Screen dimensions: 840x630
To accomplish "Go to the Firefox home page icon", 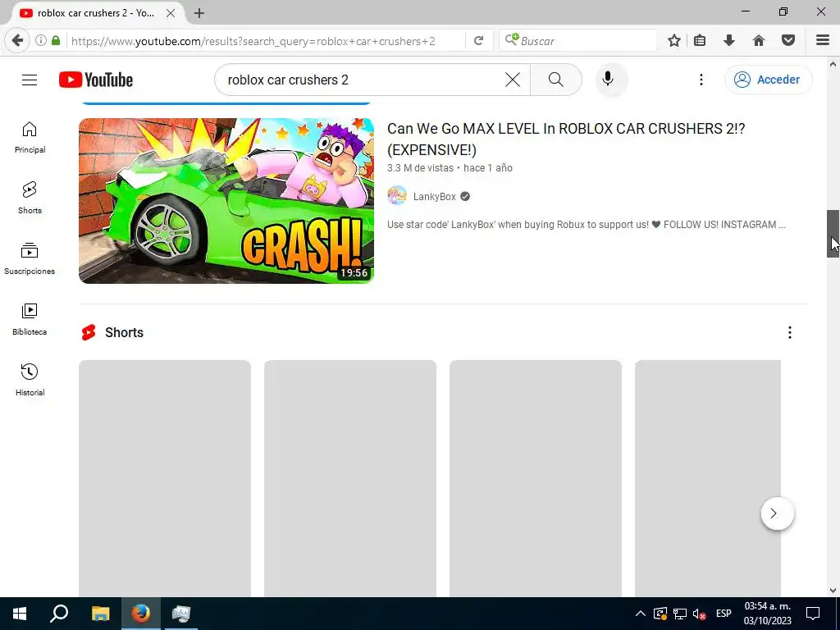I will tap(759, 41).
